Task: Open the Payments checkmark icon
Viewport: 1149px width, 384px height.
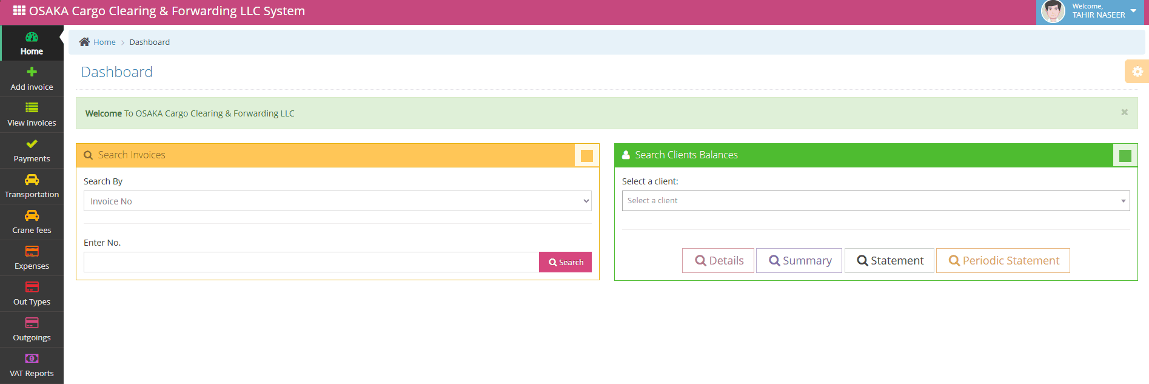Action: point(32,144)
